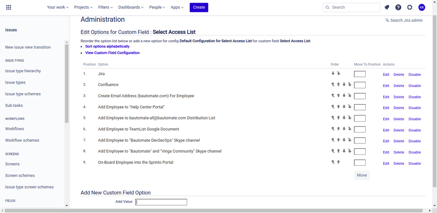Move Distribution List option up one position

338,118
